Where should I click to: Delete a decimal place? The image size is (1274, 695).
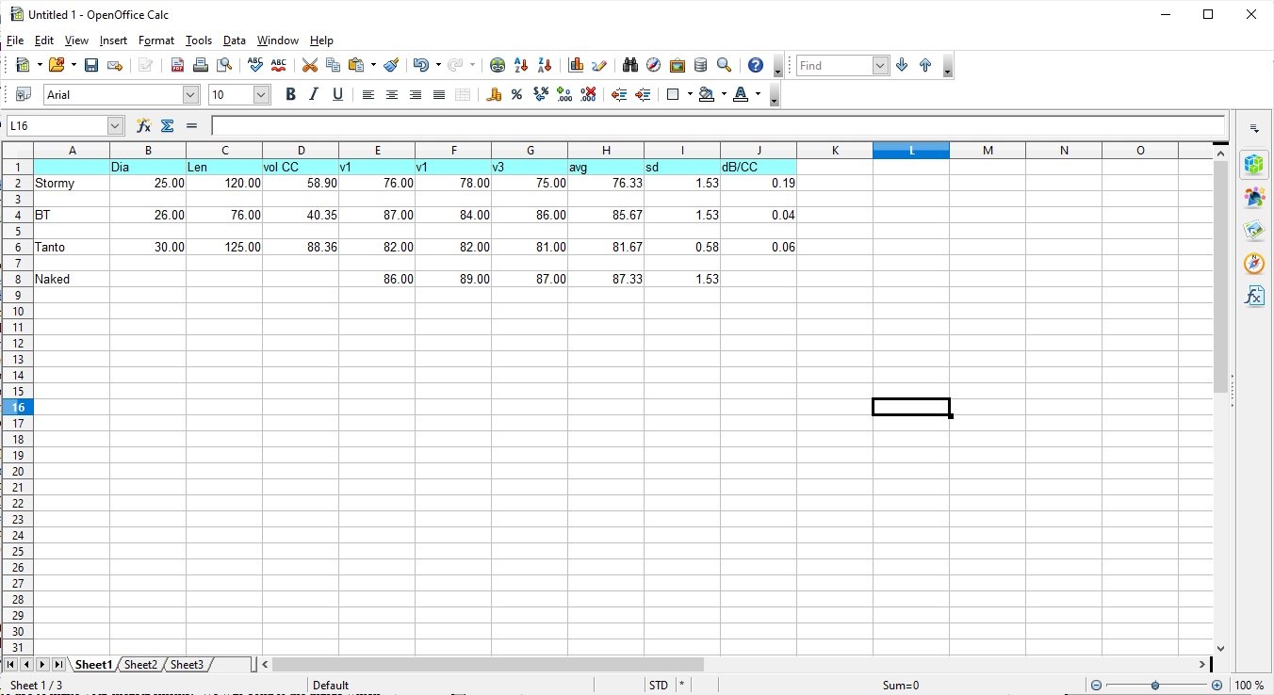(588, 94)
